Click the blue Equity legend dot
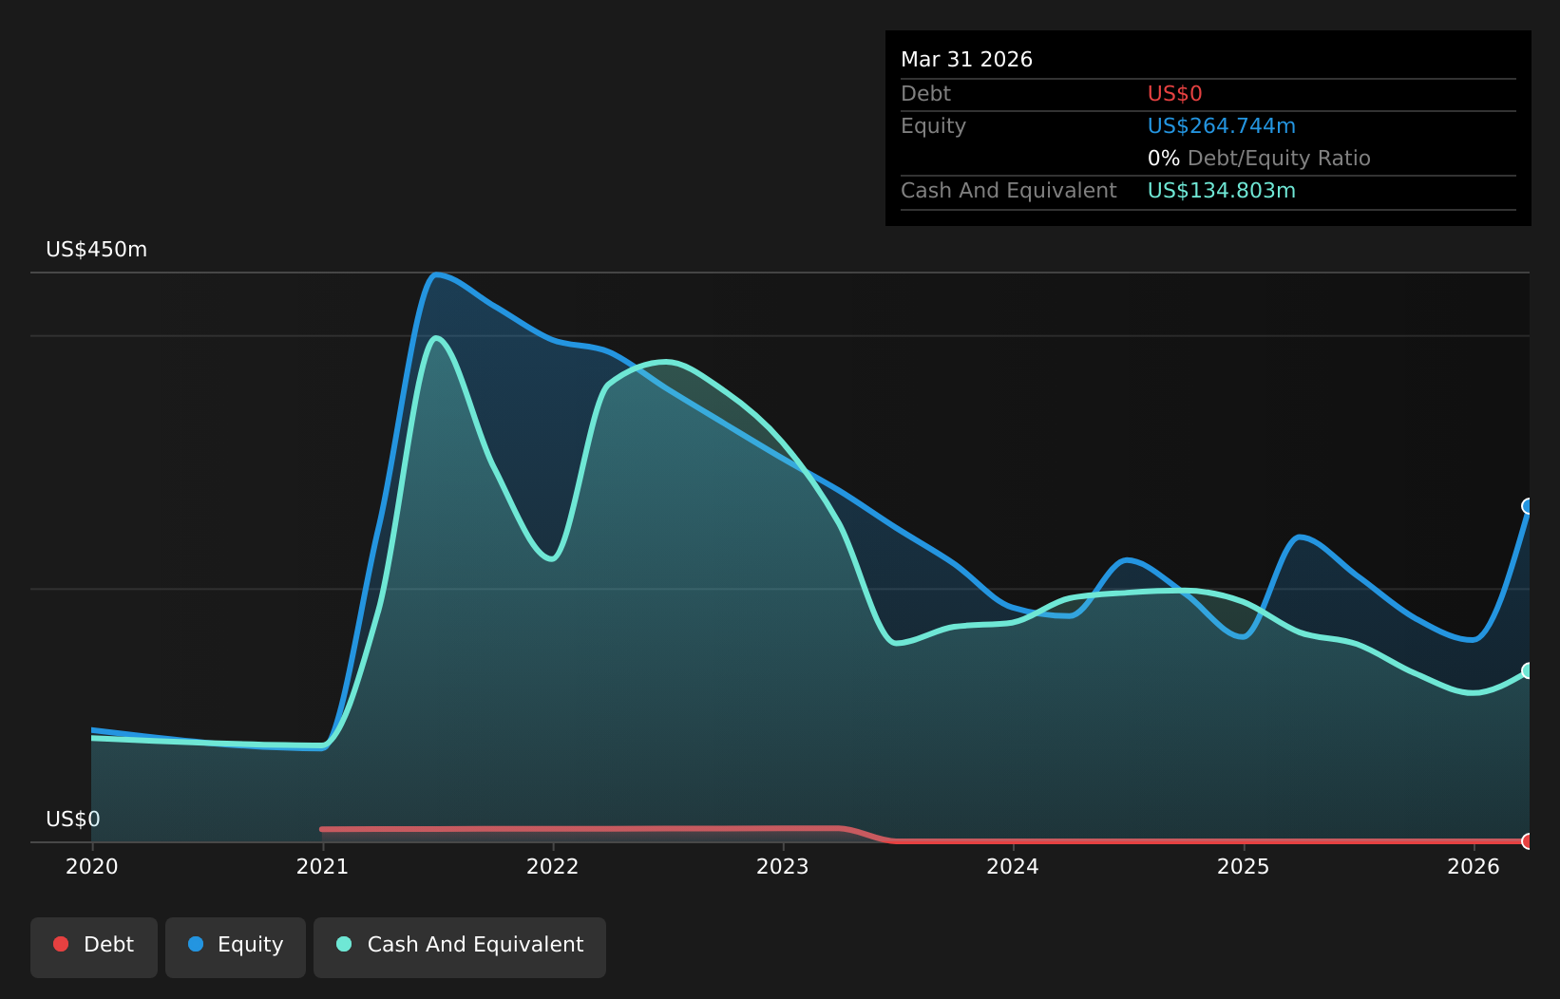Image resolution: width=1560 pixels, height=999 pixels. pos(196,944)
